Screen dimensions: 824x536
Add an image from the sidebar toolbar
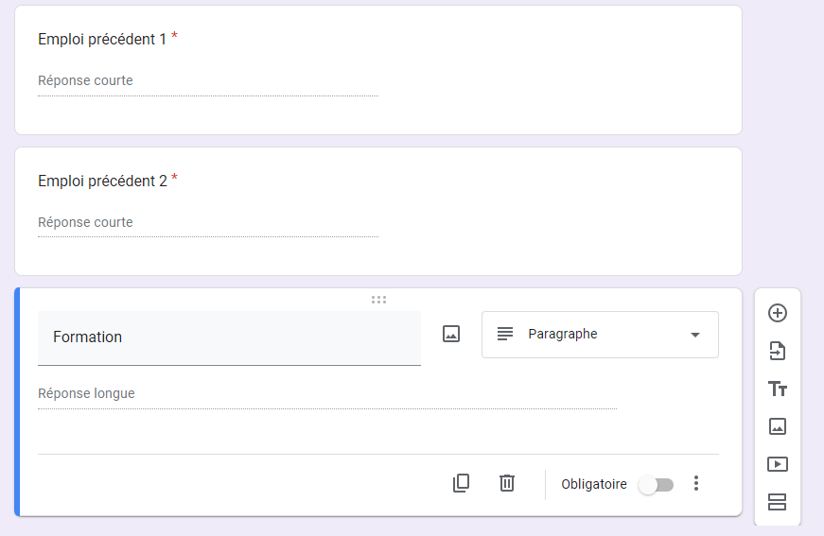click(778, 426)
